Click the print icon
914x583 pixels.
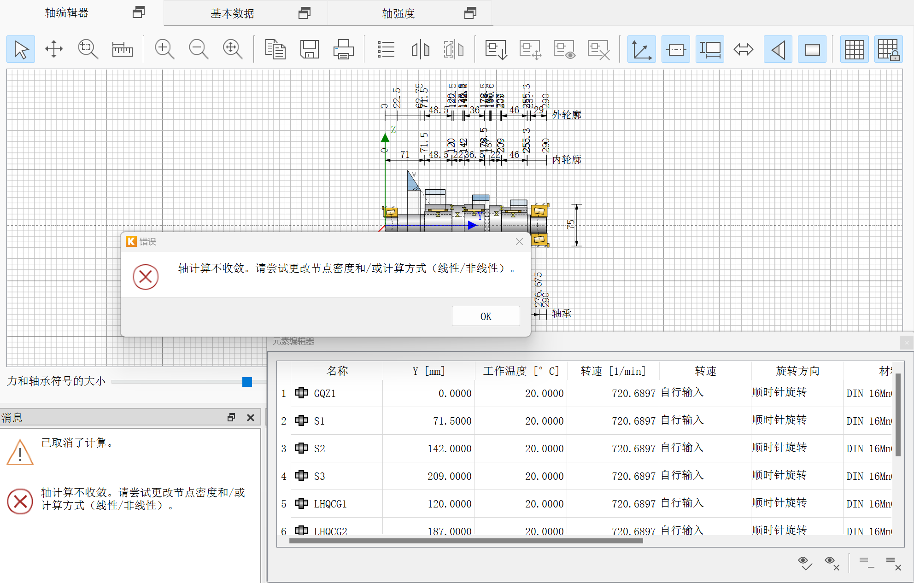pos(343,49)
